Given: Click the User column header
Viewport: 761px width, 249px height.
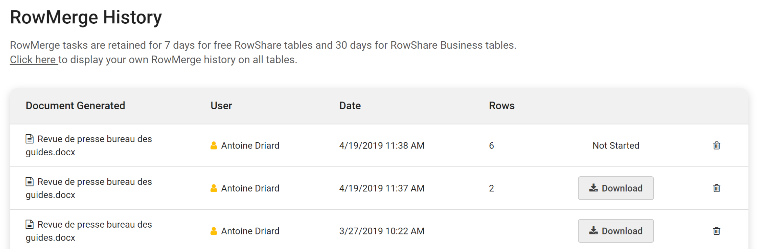Looking at the screenshot, I should tap(221, 106).
